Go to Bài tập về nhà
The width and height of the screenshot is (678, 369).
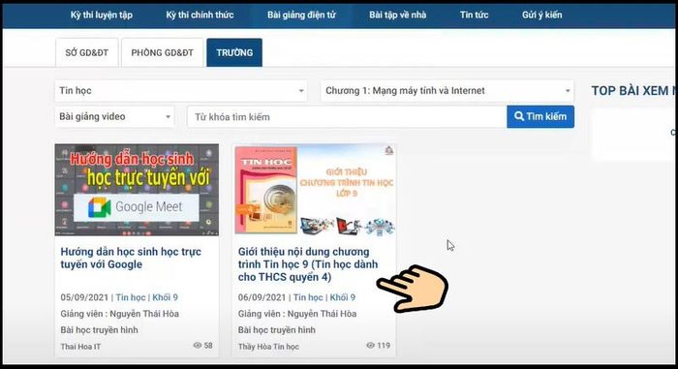click(x=397, y=15)
